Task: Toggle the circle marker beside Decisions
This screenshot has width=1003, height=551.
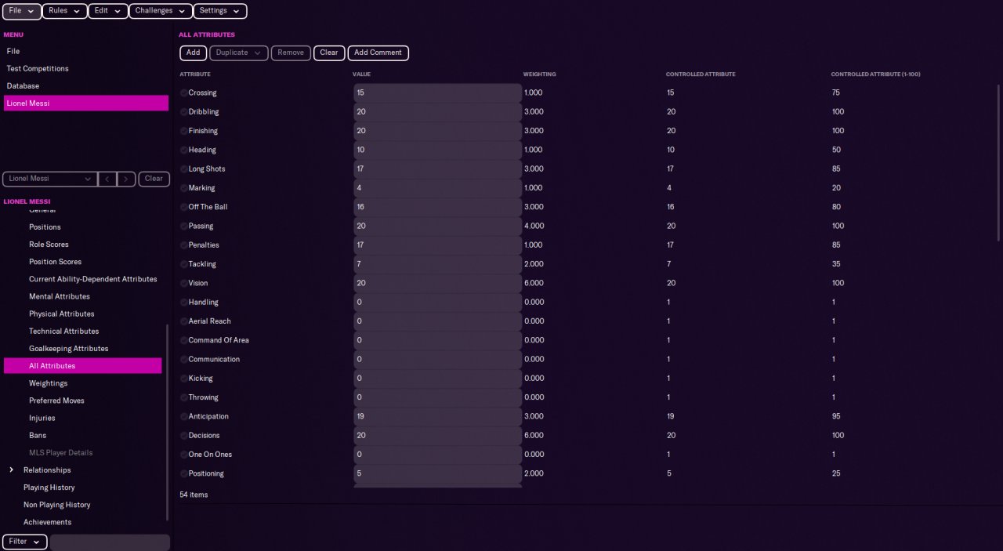Action: [x=184, y=436]
